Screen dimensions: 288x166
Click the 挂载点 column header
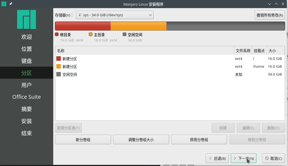pyautogui.click(x=259, y=50)
